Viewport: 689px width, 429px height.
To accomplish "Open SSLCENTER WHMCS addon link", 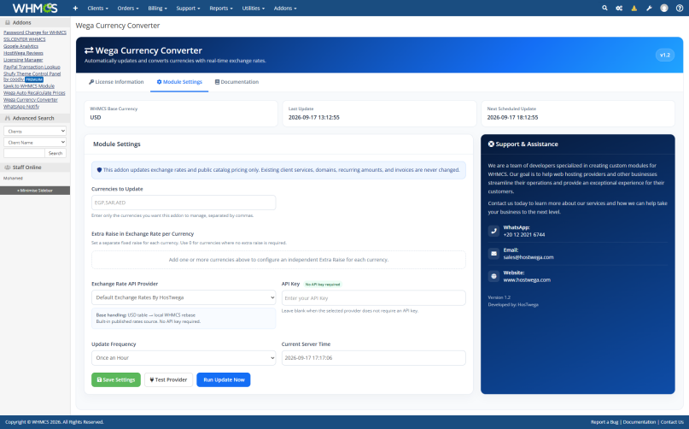I will click(x=24, y=39).
